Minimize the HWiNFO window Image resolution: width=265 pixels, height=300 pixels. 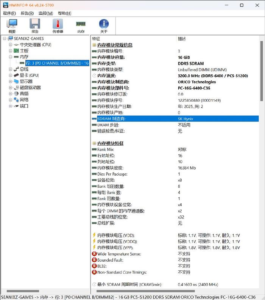226,5
